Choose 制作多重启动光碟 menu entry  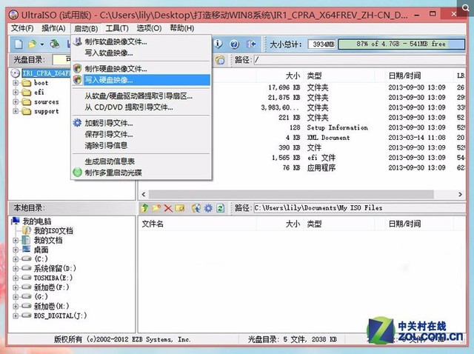[x=141, y=173]
